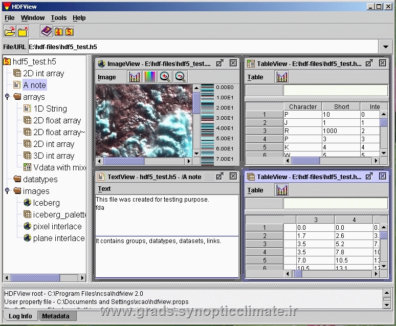Click the line plot icon in upper TableView
The height and width of the screenshot is (326, 396).
[282, 77]
